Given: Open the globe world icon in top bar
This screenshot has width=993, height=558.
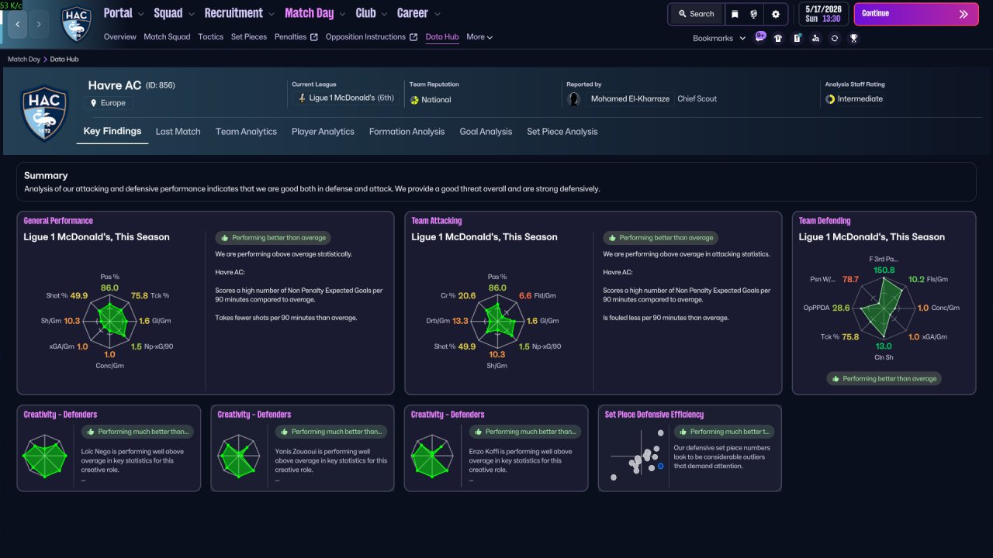Looking at the screenshot, I should coord(753,14).
